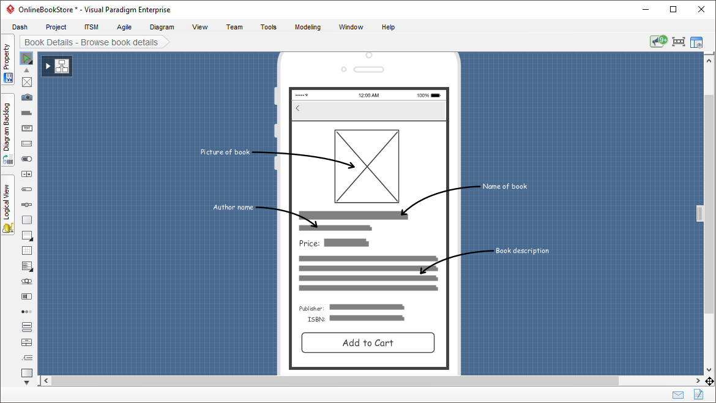The width and height of the screenshot is (716, 403).
Task: Select the TXT text field tool
Action: click(27, 129)
